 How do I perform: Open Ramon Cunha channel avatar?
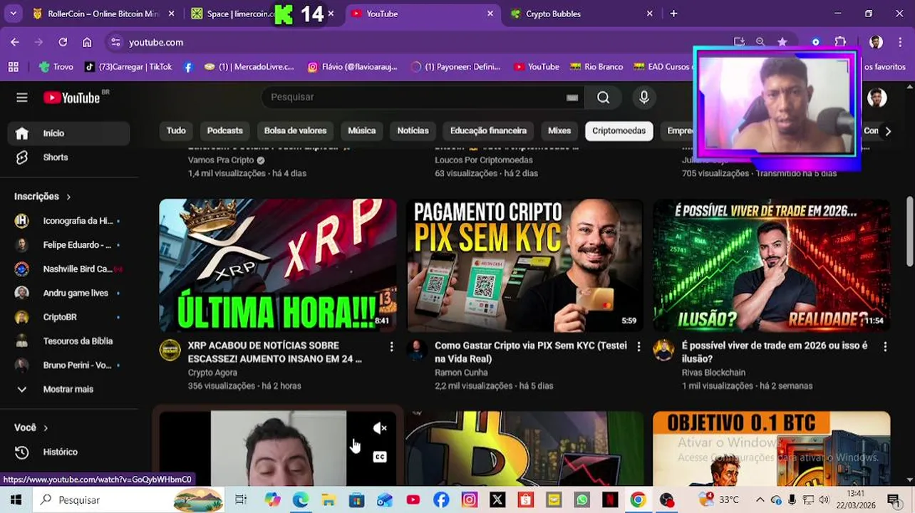[x=416, y=350]
